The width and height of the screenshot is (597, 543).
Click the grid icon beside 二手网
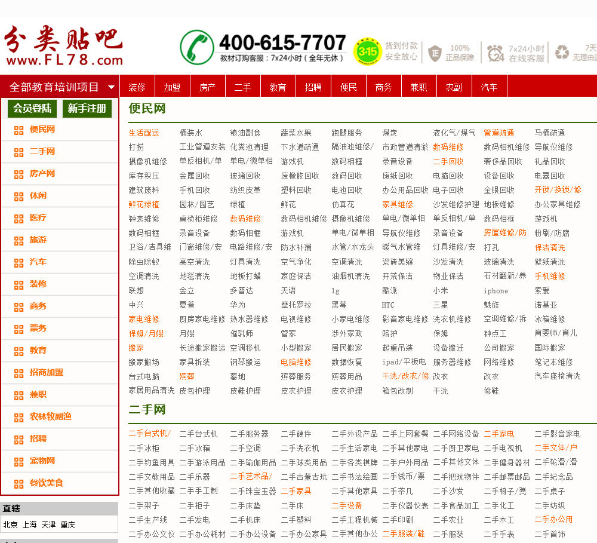(19, 152)
